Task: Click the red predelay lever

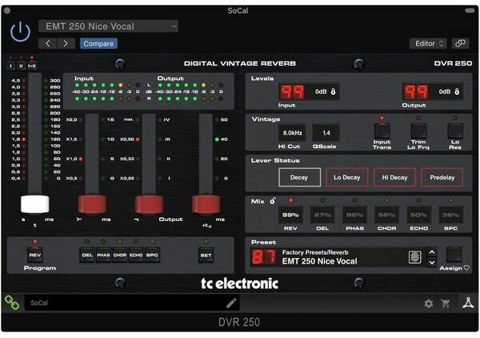Action: 206,203
